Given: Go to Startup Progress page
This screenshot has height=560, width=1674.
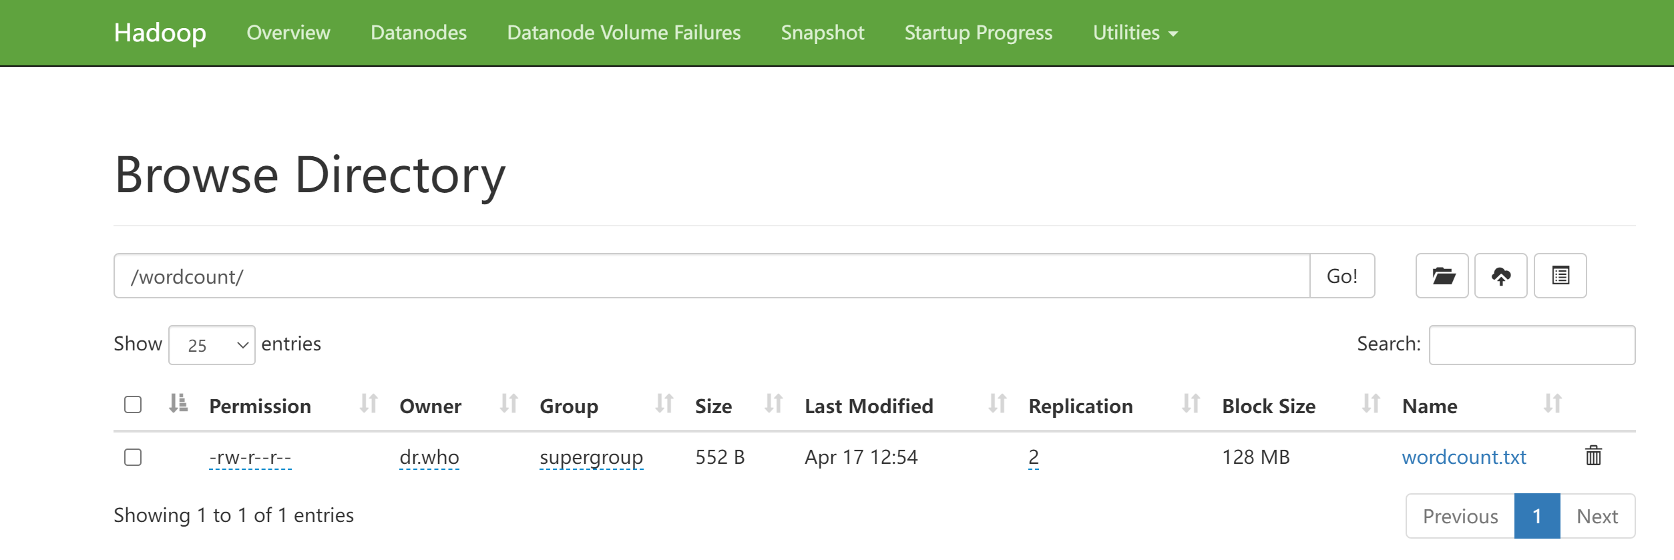Looking at the screenshot, I should tap(978, 33).
